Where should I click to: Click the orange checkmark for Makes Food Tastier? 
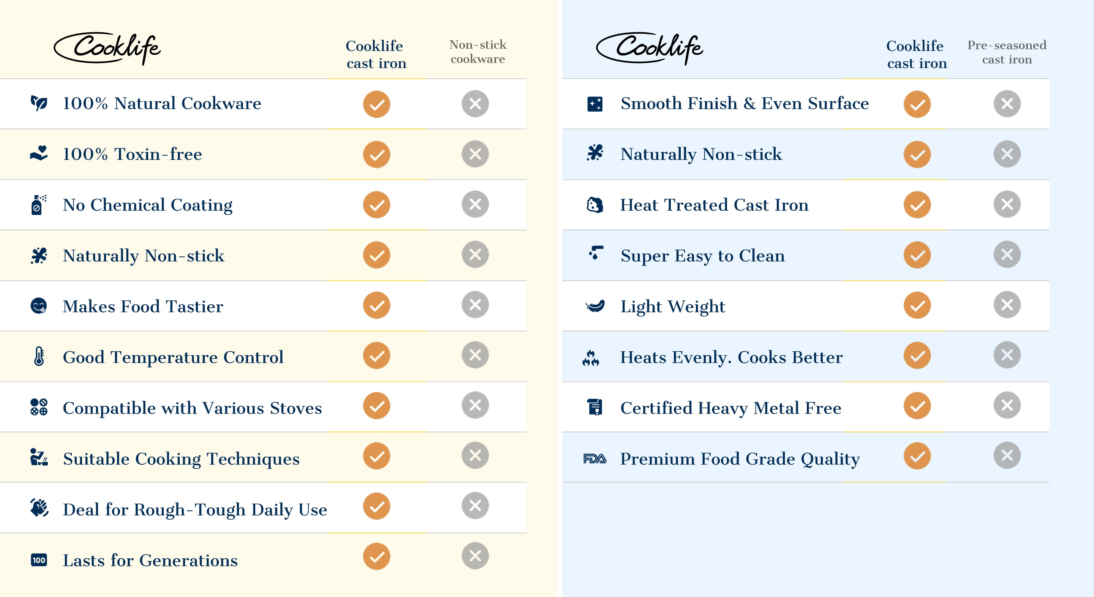(376, 305)
